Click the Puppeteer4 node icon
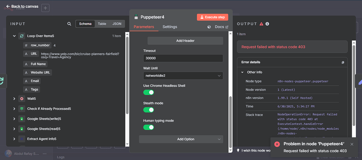Viewport: 362px width, 160px height. [x=136, y=17]
